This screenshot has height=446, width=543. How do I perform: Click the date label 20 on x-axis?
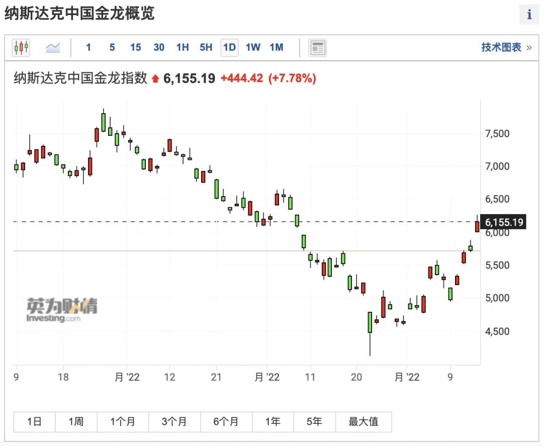356,377
